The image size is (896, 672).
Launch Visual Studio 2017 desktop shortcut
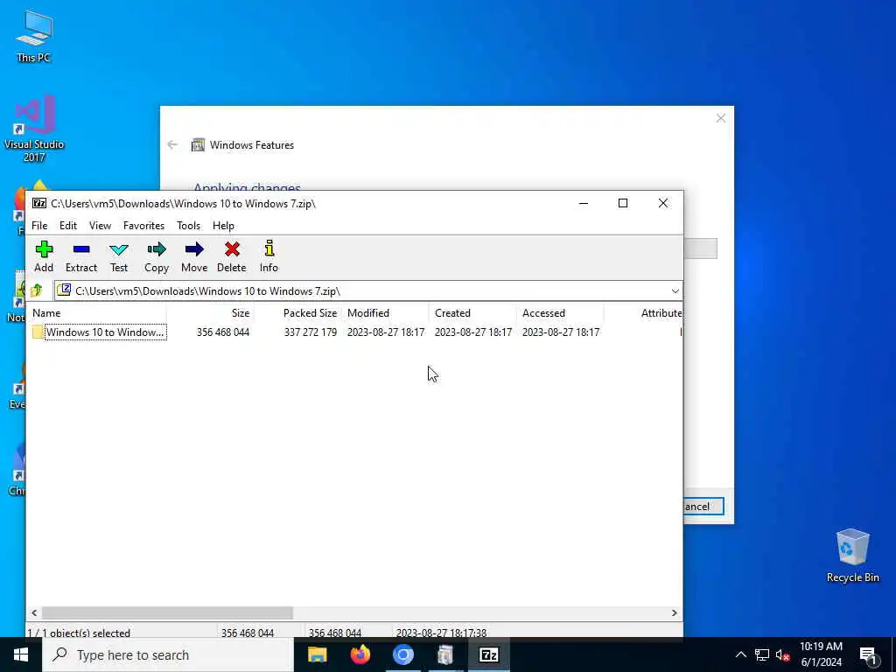click(34, 129)
